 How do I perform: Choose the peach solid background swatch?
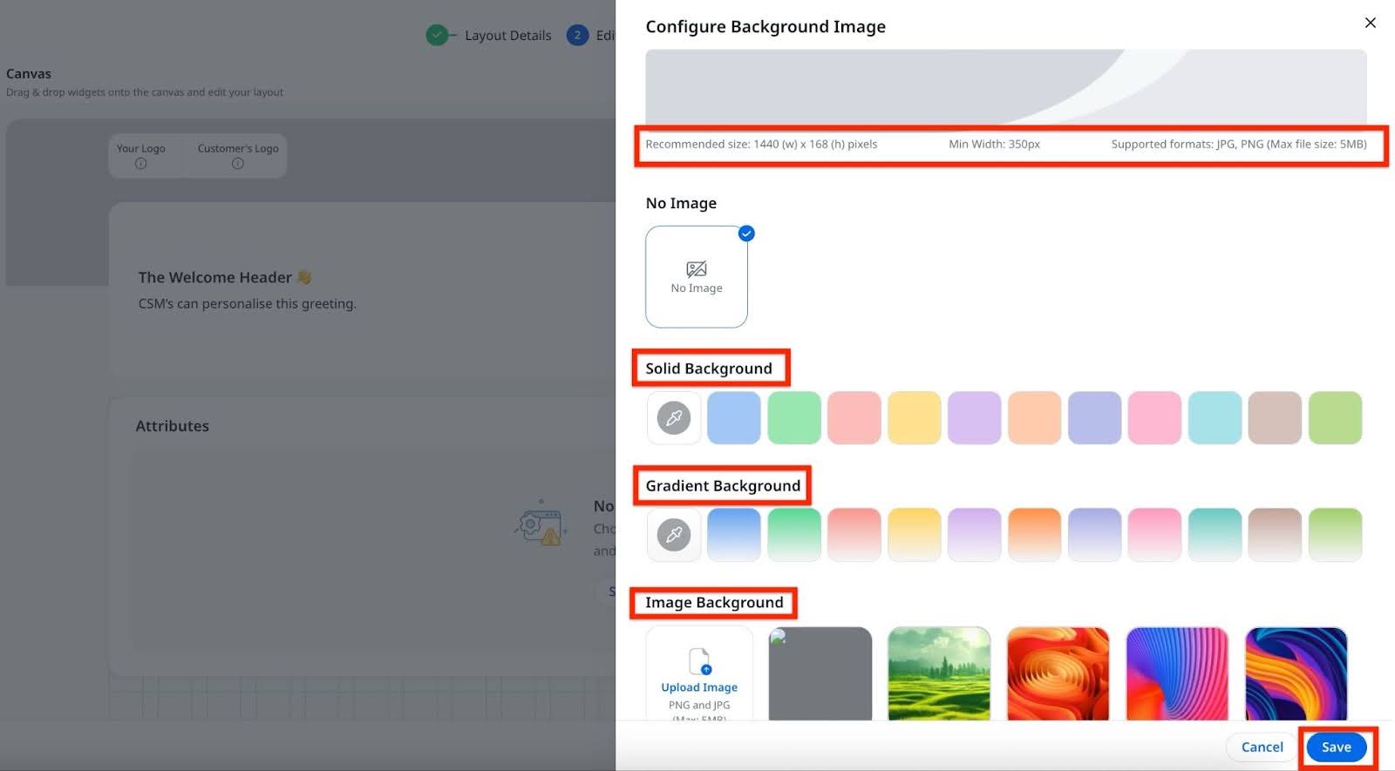pyautogui.click(x=1035, y=418)
